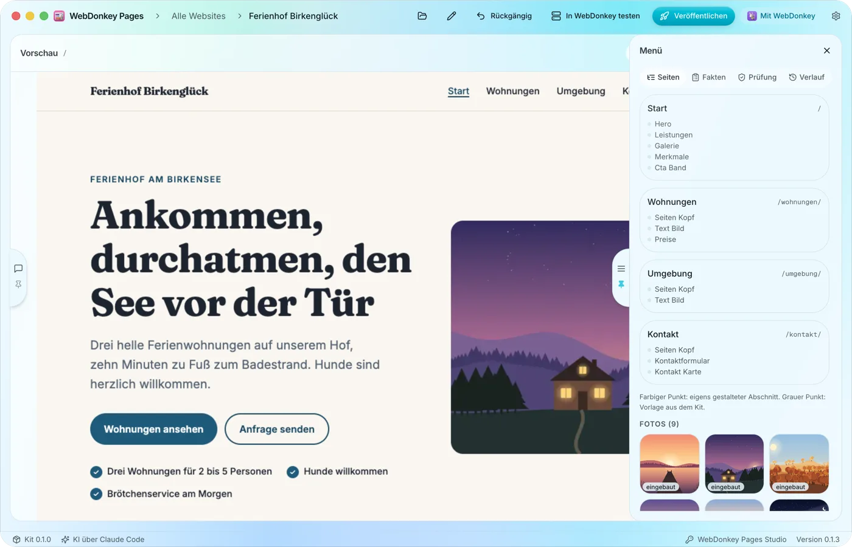Click the sparkle icon beside KI über Claude Code
852x547 pixels.
click(x=65, y=539)
